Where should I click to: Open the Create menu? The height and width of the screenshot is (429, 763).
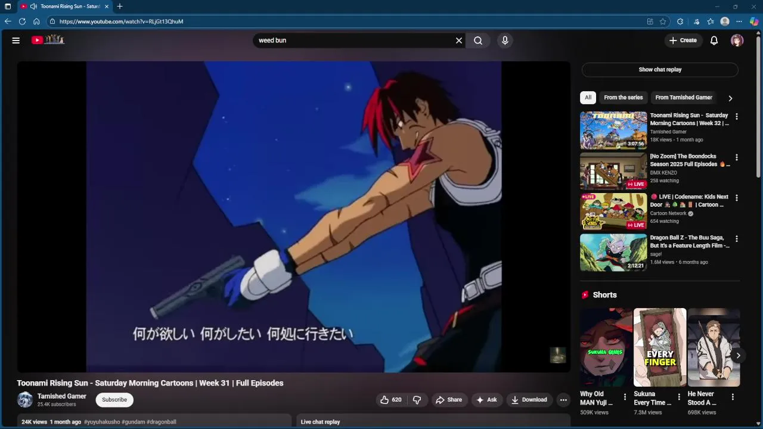[x=683, y=41]
